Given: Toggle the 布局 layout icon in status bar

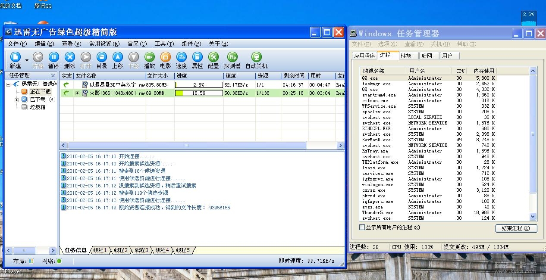Looking at the screenshot, I should click(31, 261).
